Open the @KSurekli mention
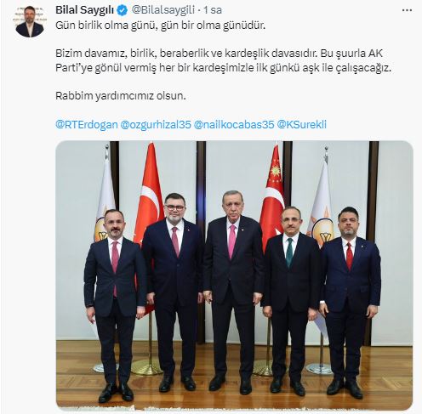 click(x=301, y=124)
